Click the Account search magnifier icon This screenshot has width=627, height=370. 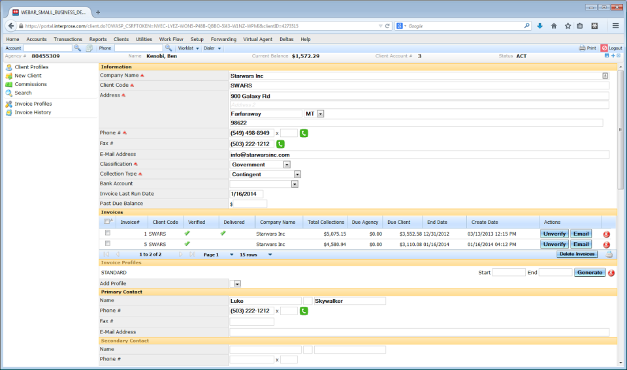click(77, 48)
